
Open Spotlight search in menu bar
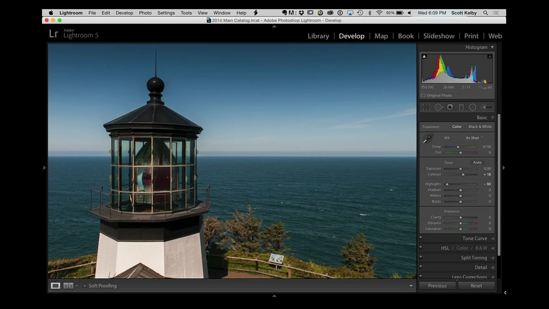[x=485, y=13]
